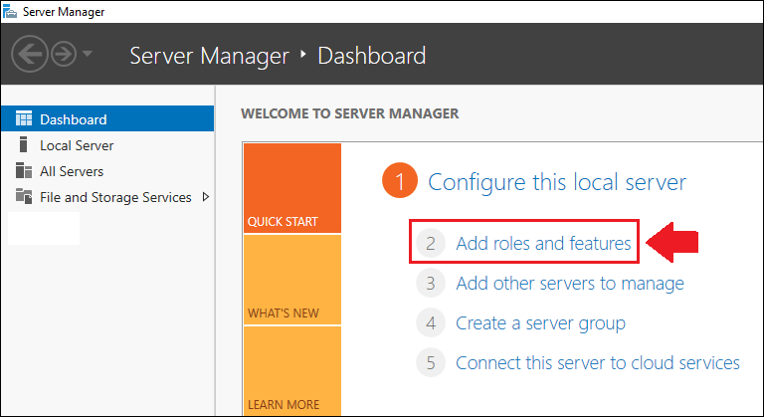764x417 pixels.
Task: Click the Dashboard breadcrumb in header
Action: [371, 55]
